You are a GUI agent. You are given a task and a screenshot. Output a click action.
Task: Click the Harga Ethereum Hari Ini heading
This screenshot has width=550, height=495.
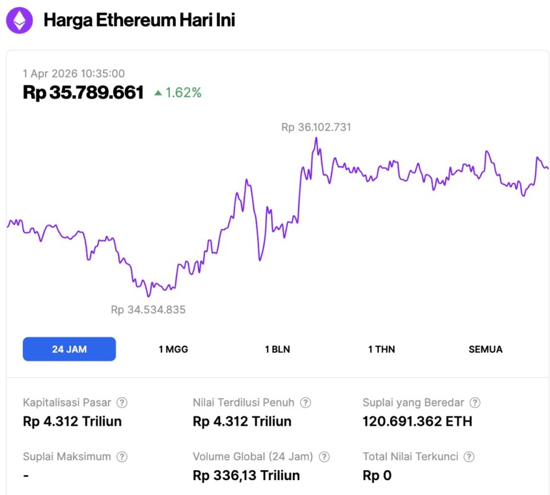[x=139, y=20]
